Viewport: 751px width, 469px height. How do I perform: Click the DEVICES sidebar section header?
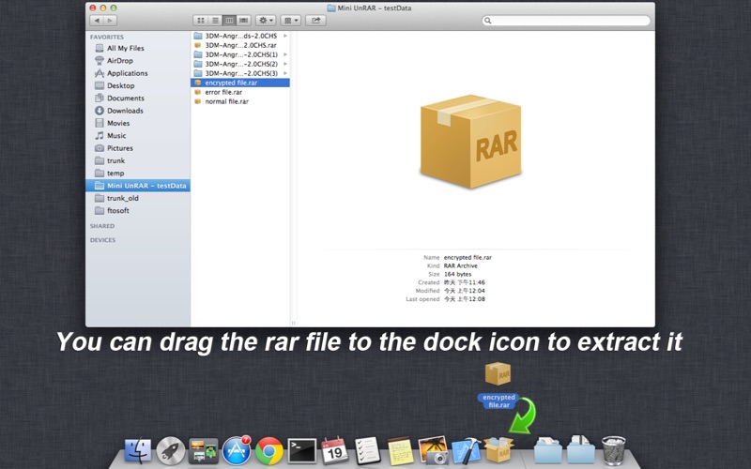click(x=103, y=240)
